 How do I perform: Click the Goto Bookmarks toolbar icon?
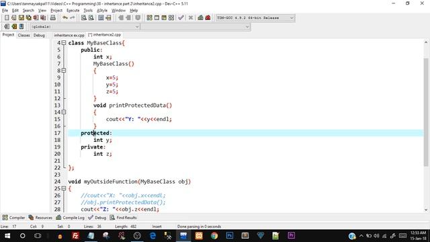click(21, 27)
